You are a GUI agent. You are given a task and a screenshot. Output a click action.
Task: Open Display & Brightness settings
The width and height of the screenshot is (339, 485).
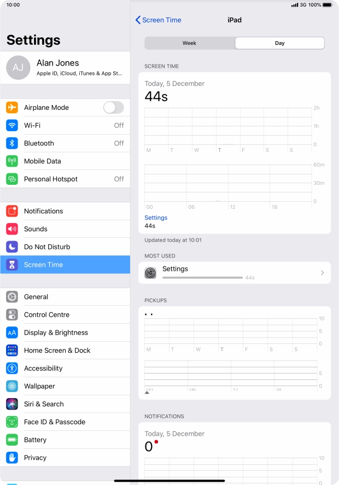(x=65, y=332)
